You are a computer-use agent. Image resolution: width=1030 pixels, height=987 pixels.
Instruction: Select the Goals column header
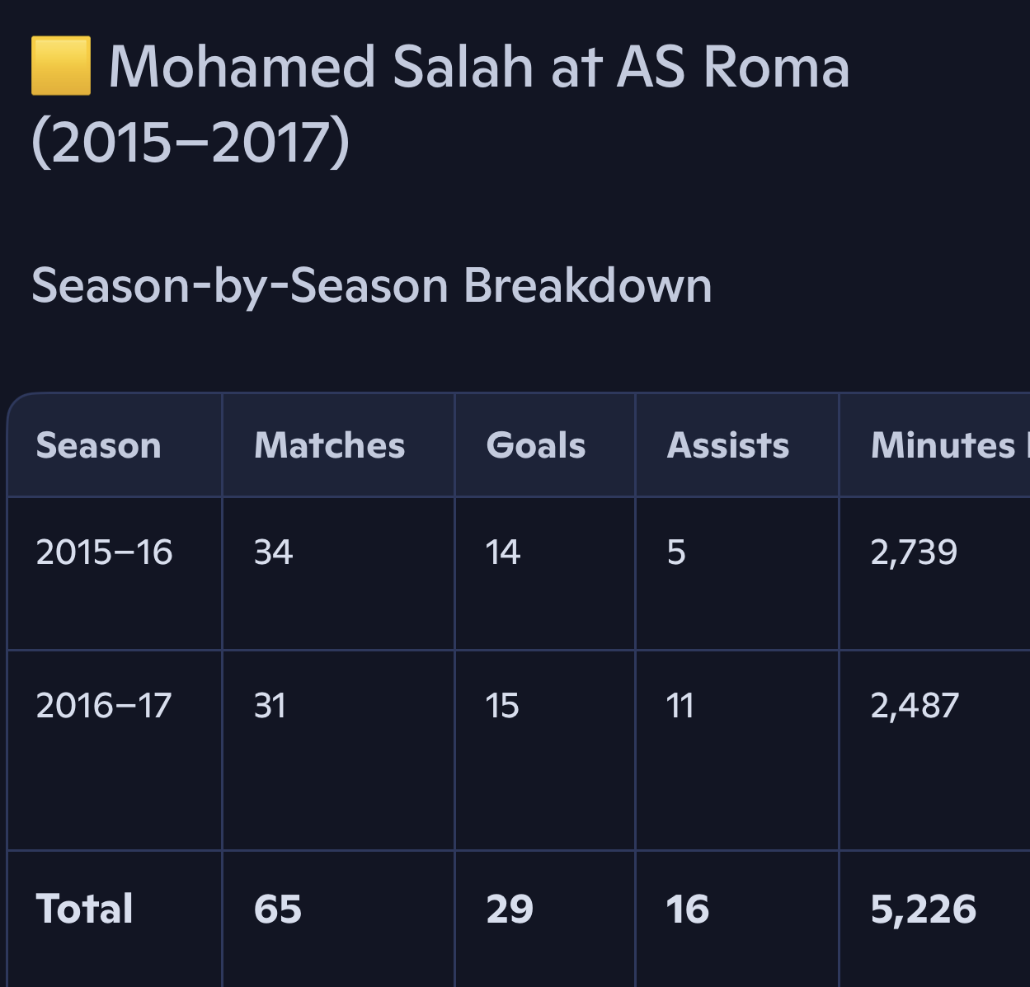536,445
